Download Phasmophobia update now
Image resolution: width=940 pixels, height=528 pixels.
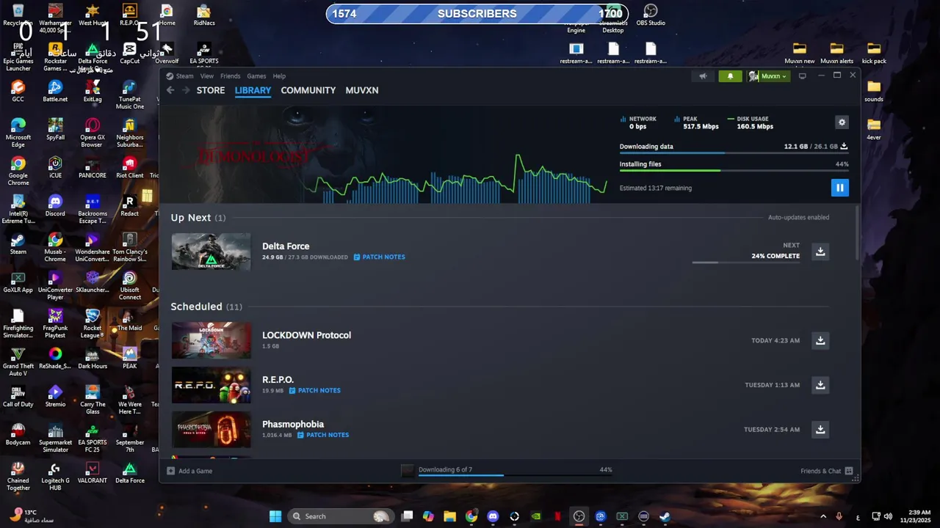coord(820,430)
